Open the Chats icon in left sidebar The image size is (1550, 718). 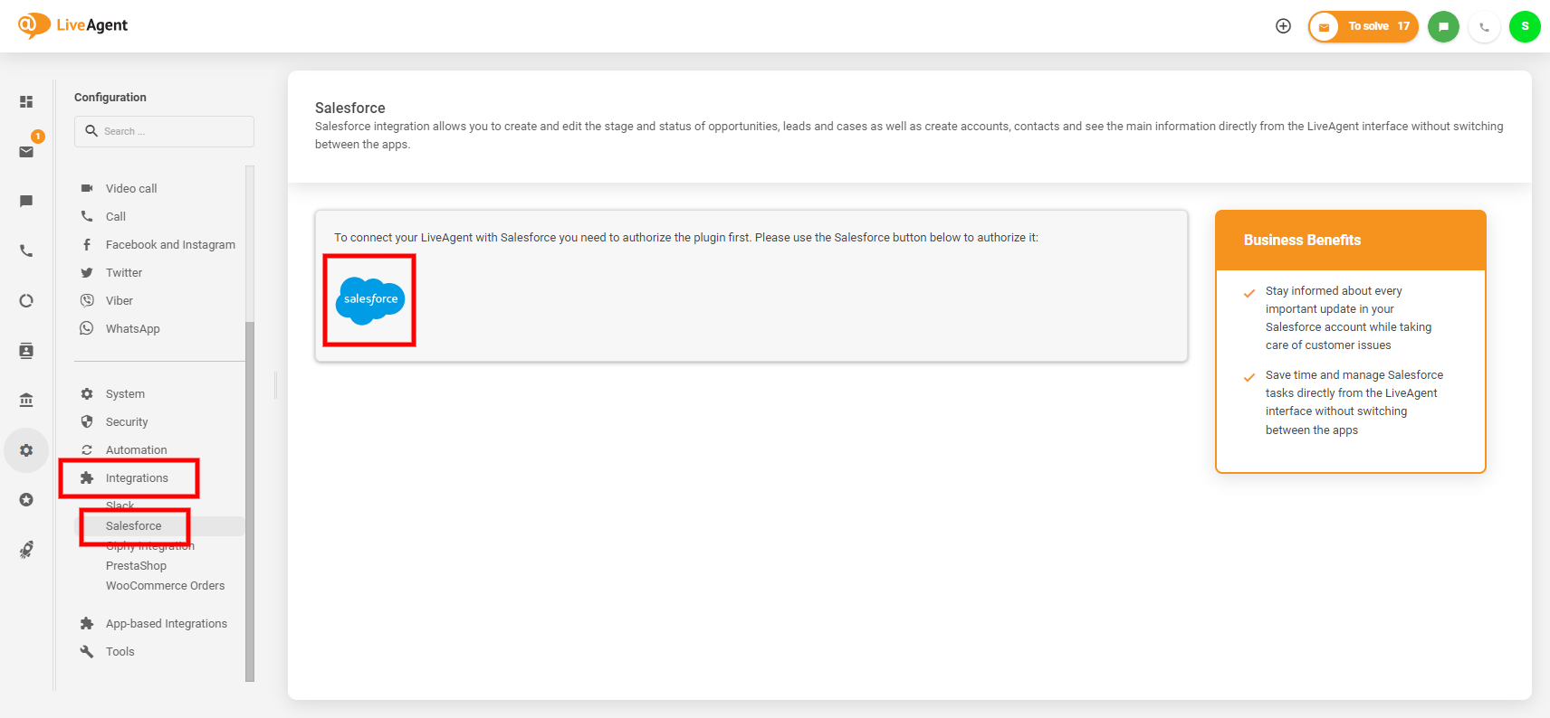[26, 201]
